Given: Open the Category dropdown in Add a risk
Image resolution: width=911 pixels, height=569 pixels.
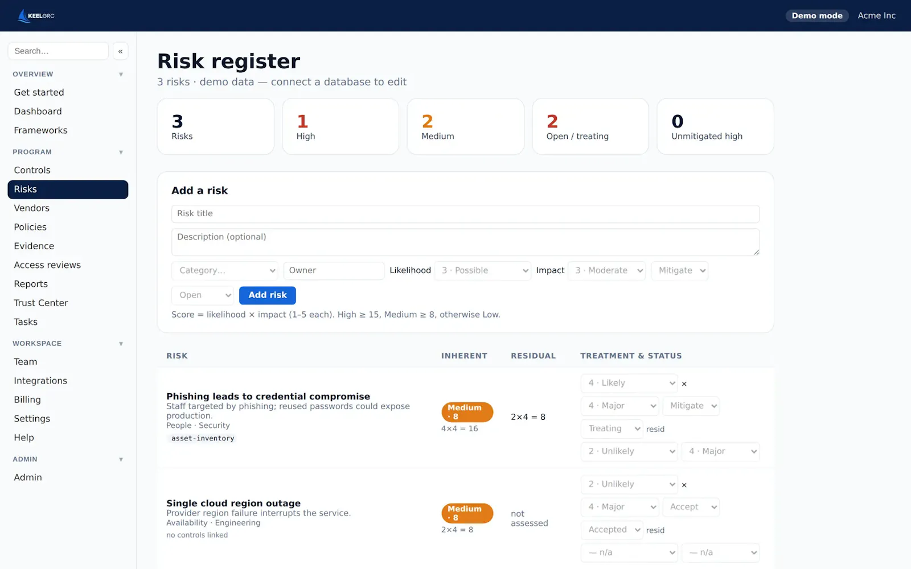Looking at the screenshot, I should pyautogui.click(x=225, y=271).
